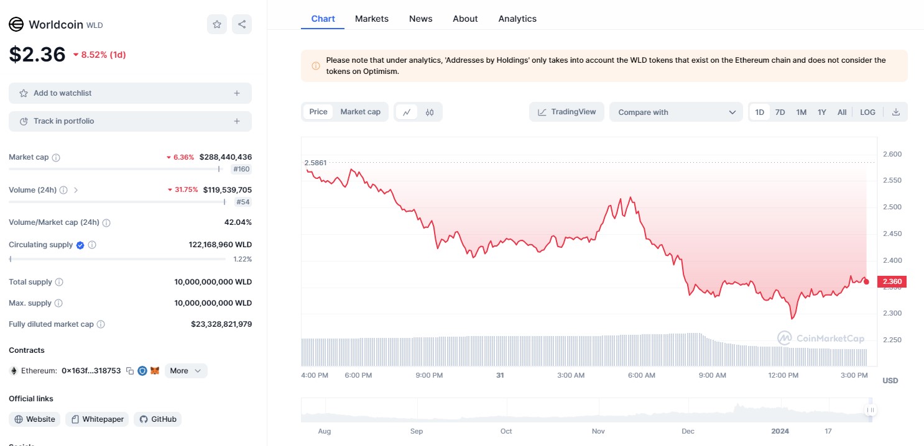The image size is (924, 446).
Task: Click the red current price dot
Action: [866, 281]
